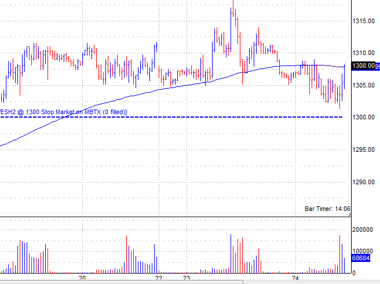Select the stop market order label text

pyautogui.click(x=63, y=112)
